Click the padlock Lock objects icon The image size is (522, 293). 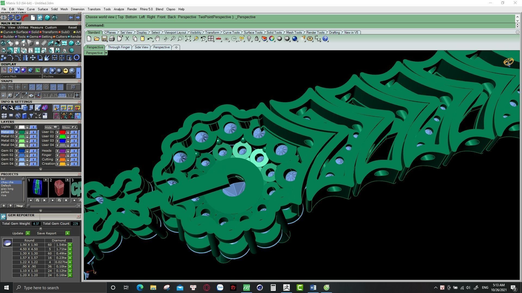tap(256, 39)
